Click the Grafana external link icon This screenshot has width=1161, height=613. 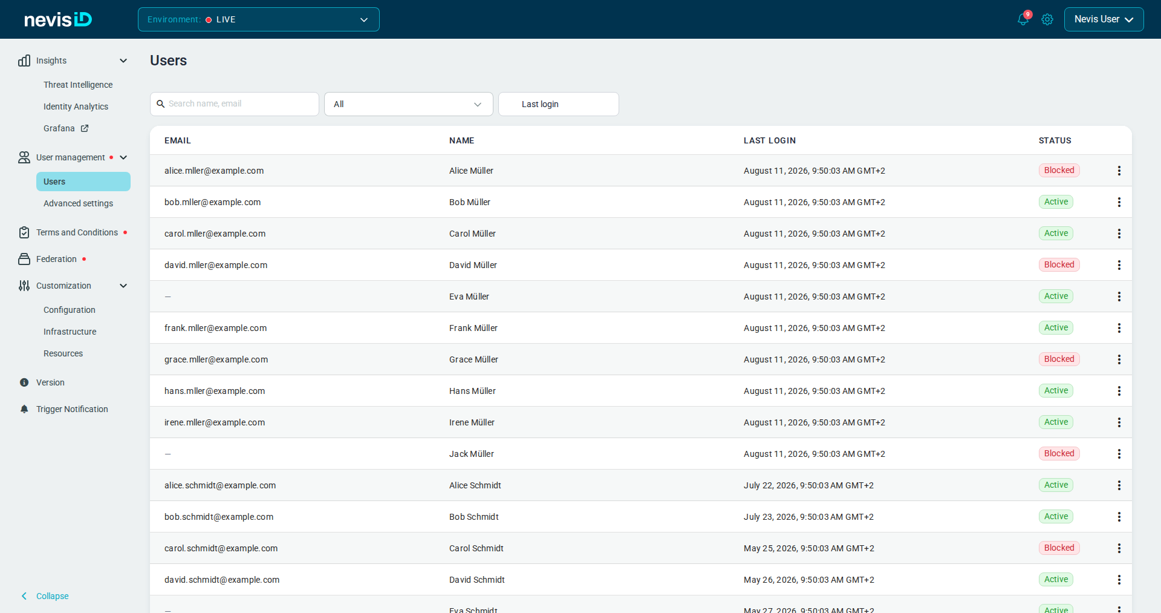pos(85,128)
